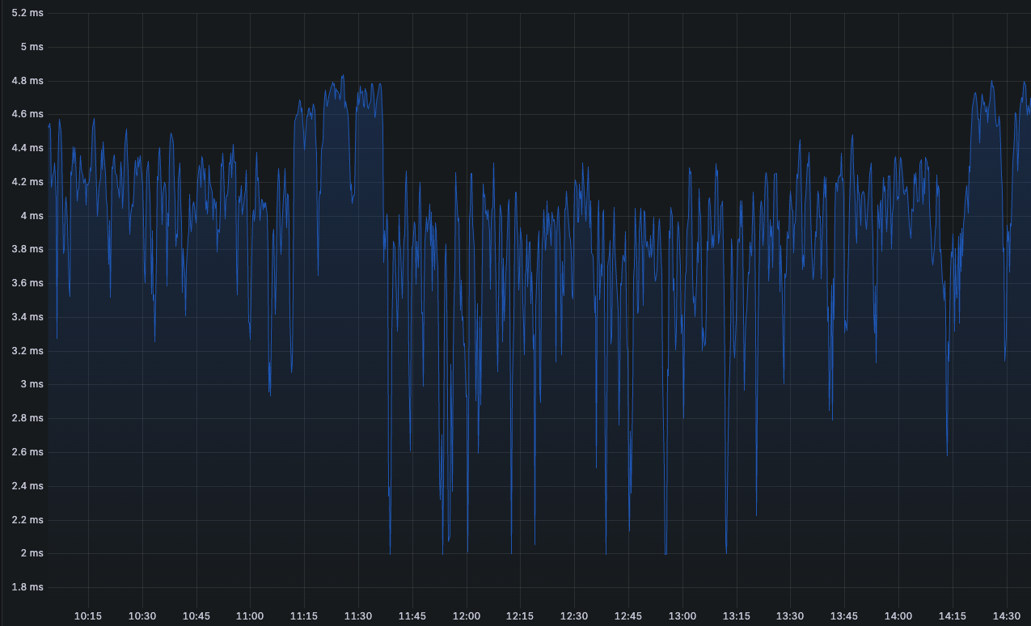Viewport: 1031px width, 626px height.
Task: Click the 2.2 ms y-axis label
Action: point(27,519)
